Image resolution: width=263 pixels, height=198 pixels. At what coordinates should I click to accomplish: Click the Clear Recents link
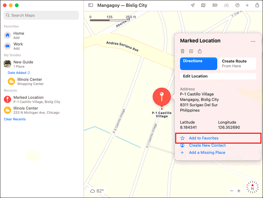(x=15, y=119)
